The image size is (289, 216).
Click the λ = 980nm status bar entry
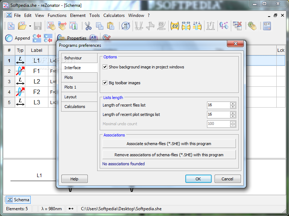(x=51, y=209)
